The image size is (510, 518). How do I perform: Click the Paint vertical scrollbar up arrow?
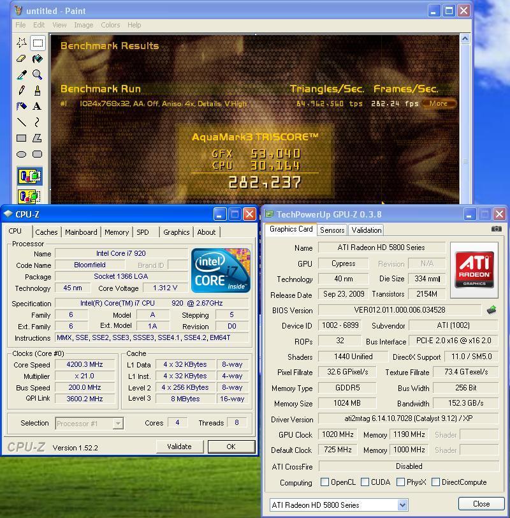pyautogui.click(x=465, y=39)
